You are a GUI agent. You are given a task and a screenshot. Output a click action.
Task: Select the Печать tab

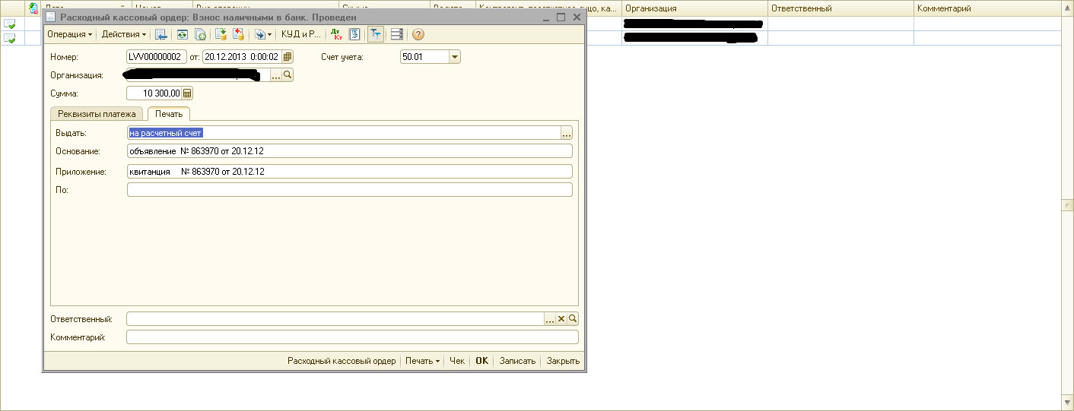tap(168, 114)
